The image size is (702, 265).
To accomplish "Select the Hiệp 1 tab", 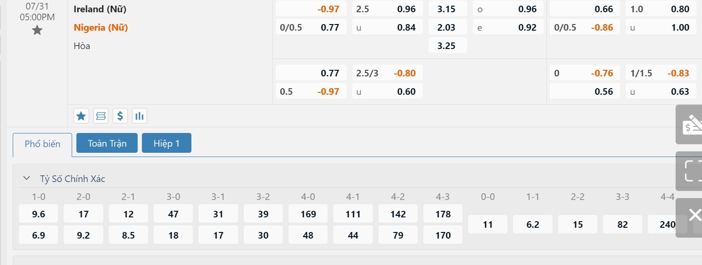I will point(166,143).
